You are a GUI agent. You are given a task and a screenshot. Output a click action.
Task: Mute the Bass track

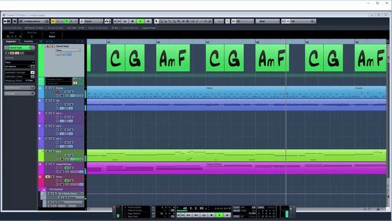click(x=48, y=152)
